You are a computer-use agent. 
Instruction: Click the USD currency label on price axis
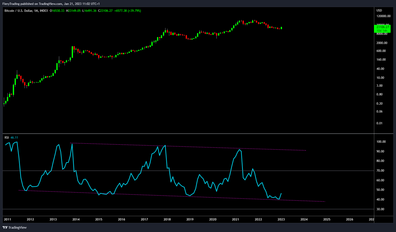[379, 10]
